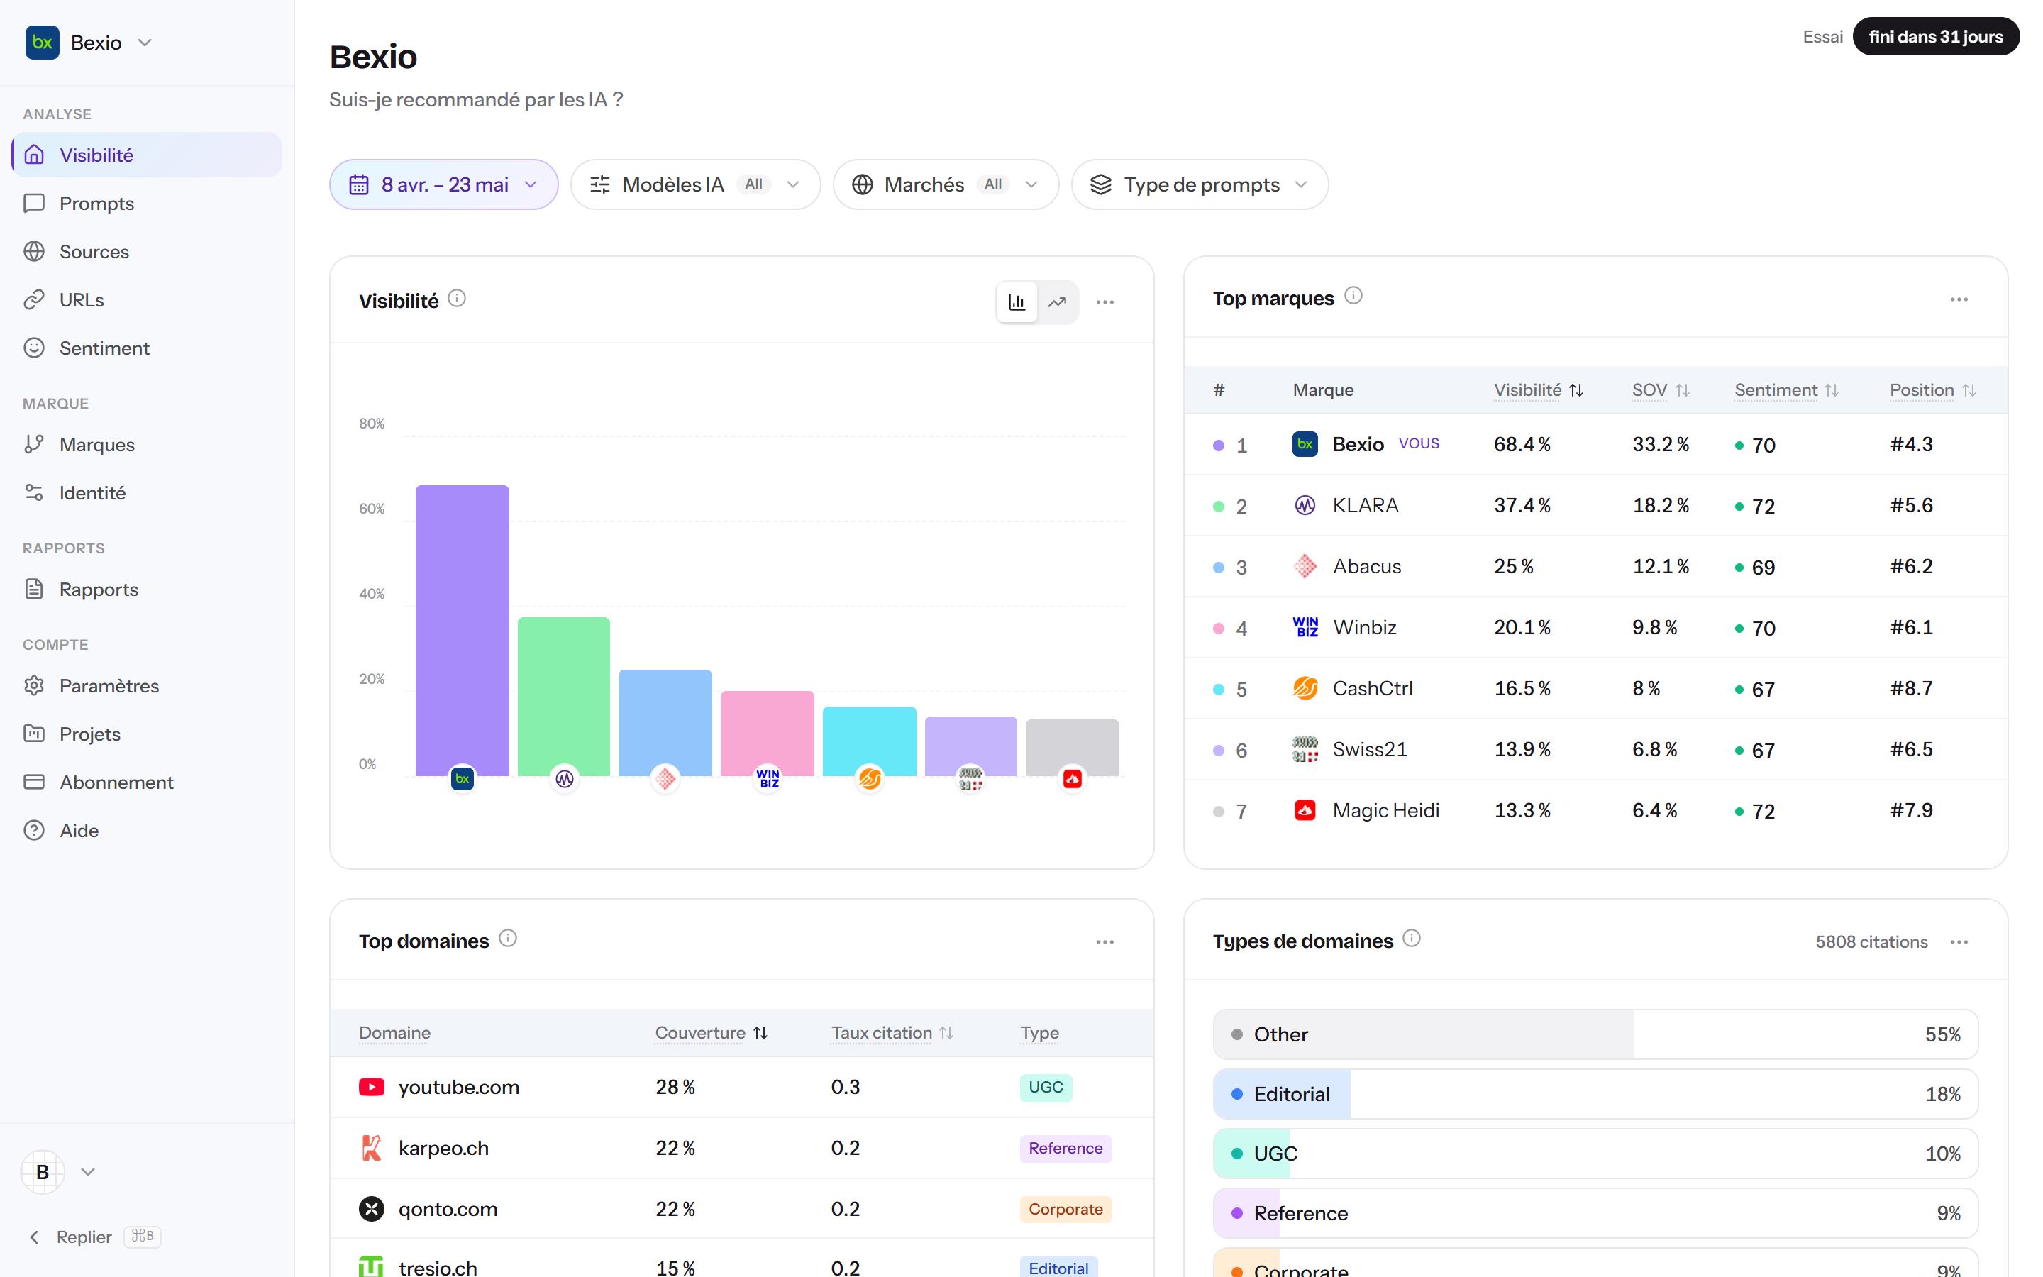Image resolution: width=2043 pixels, height=1277 pixels.
Task: Click the trial 'fini dans 31 jours' badge
Action: pos(1935,36)
